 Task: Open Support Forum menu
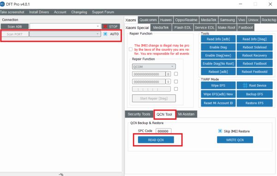point(103,12)
